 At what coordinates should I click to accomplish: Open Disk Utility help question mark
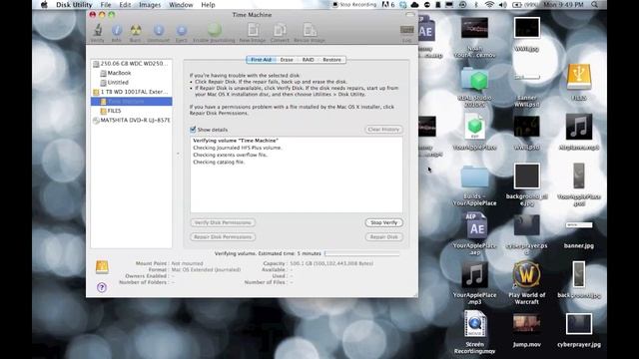[x=102, y=288]
